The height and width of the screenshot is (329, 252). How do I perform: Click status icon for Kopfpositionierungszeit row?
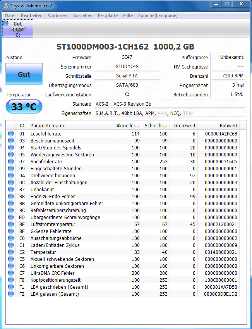pos(11,280)
